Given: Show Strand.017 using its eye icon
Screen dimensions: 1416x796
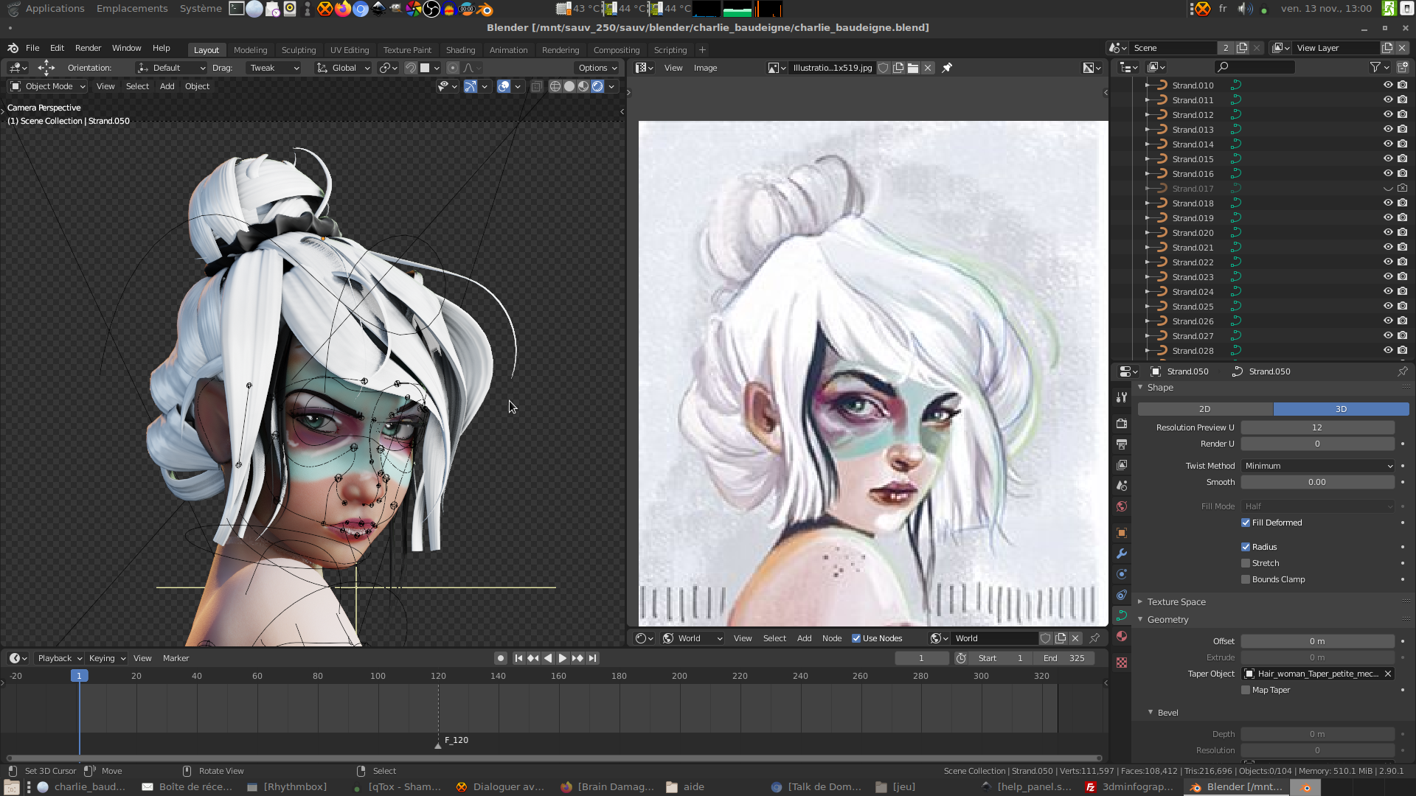Looking at the screenshot, I should (1388, 189).
